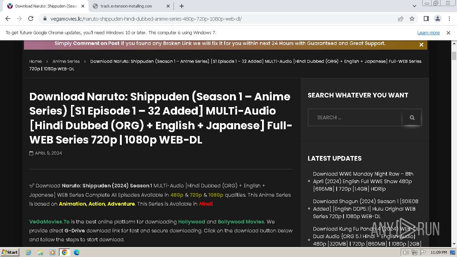The width and height of the screenshot is (457, 257).
Task: Dismiss the Chrome update info bar
Action: (x=448, y=32)
